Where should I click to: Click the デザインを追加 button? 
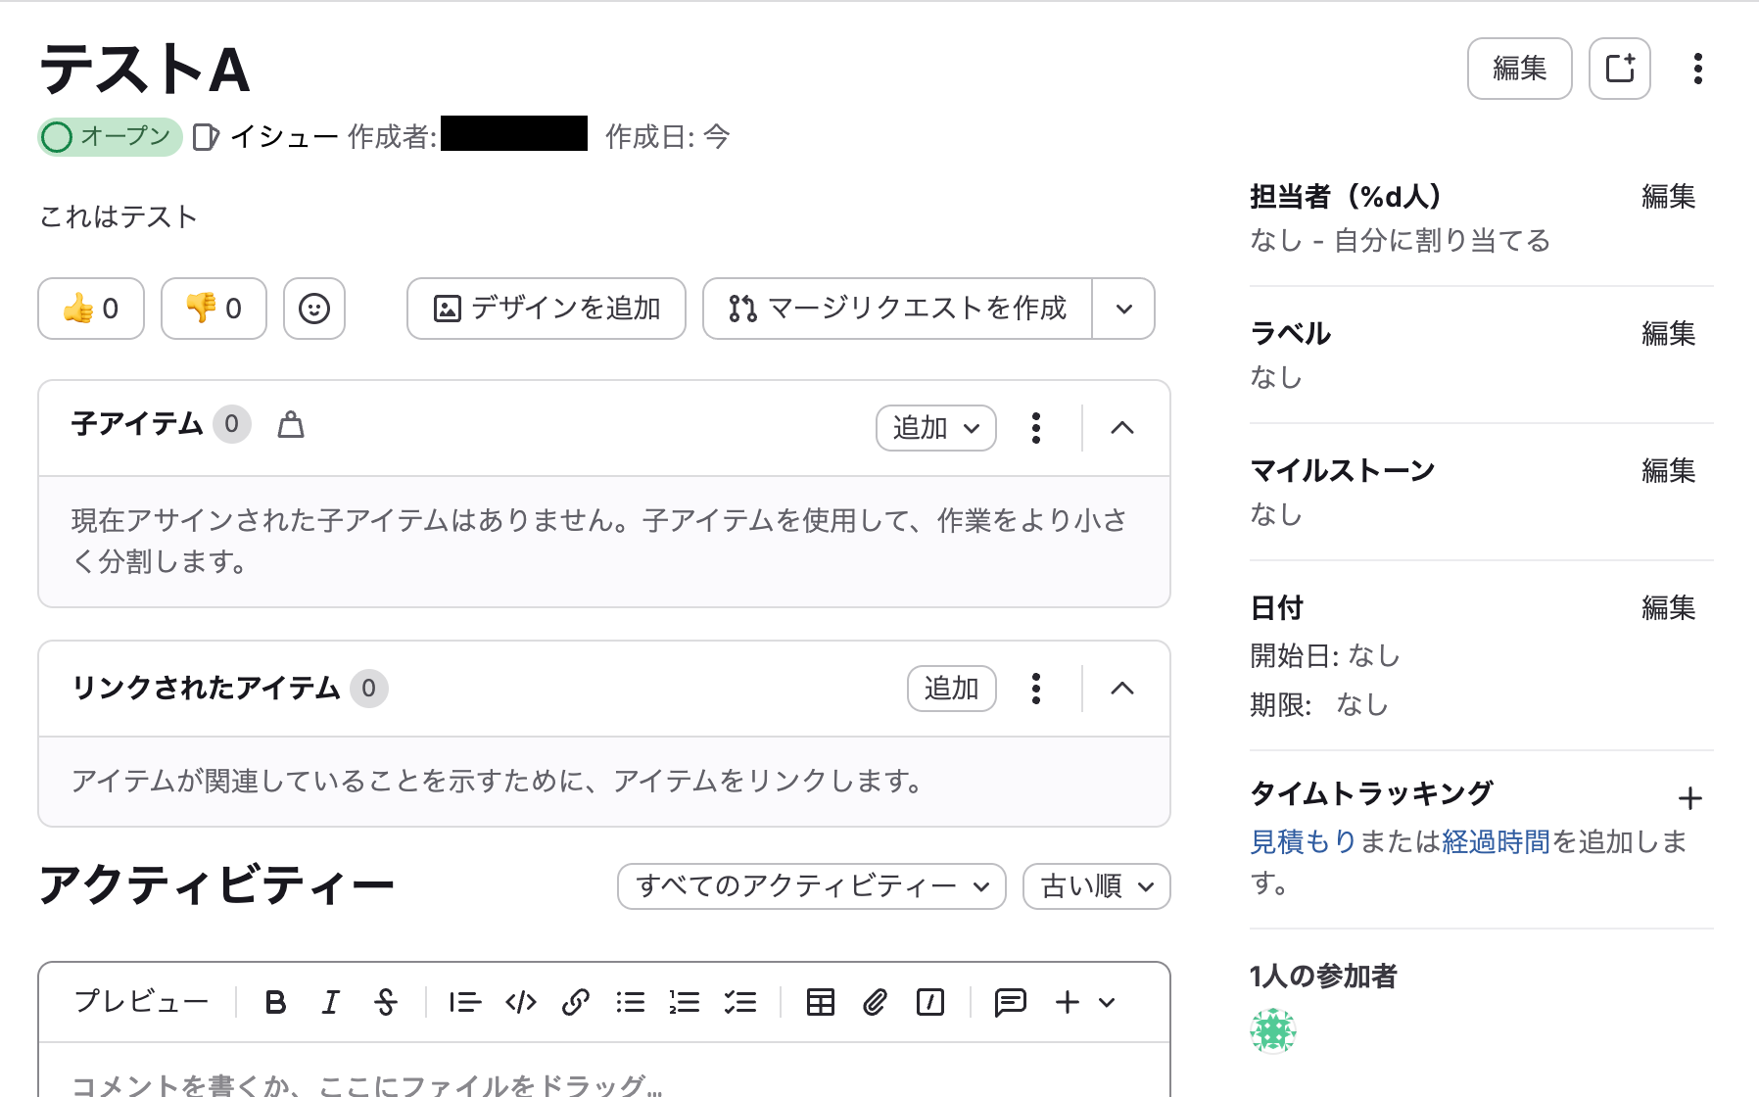click(x=547, y=309)
